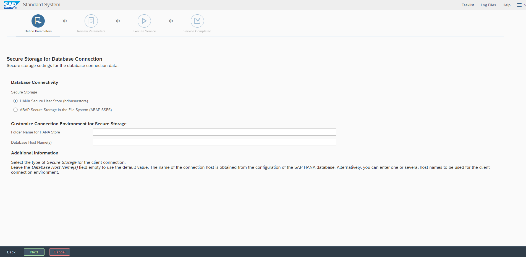Viewport: 526px width, 257px height.
Task: Go Back to the previous screen
Action: [11, 252]
